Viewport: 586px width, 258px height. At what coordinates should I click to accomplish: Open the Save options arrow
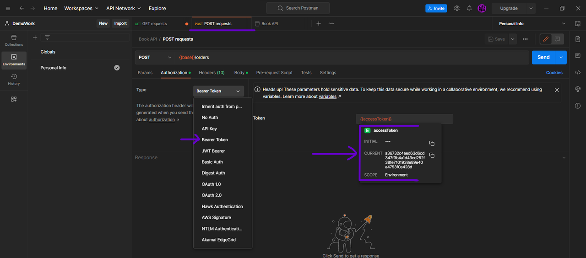[513, 39]
